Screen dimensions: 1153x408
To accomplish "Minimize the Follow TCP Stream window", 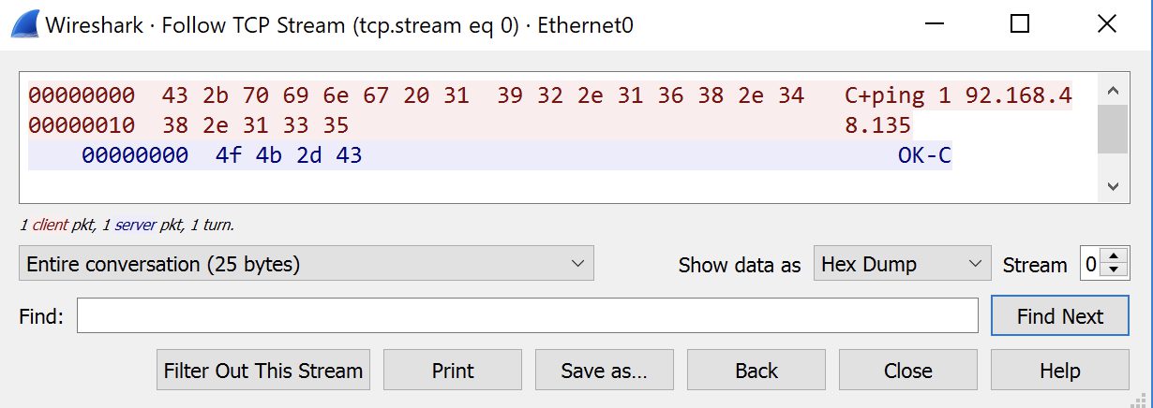I will tap(933, 25).
